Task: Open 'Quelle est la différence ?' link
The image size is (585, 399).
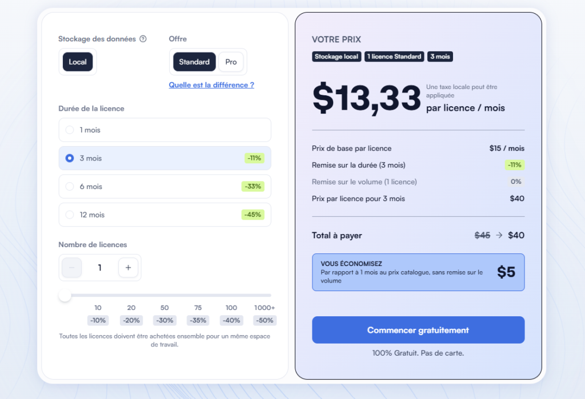Action: coord(211,85)
